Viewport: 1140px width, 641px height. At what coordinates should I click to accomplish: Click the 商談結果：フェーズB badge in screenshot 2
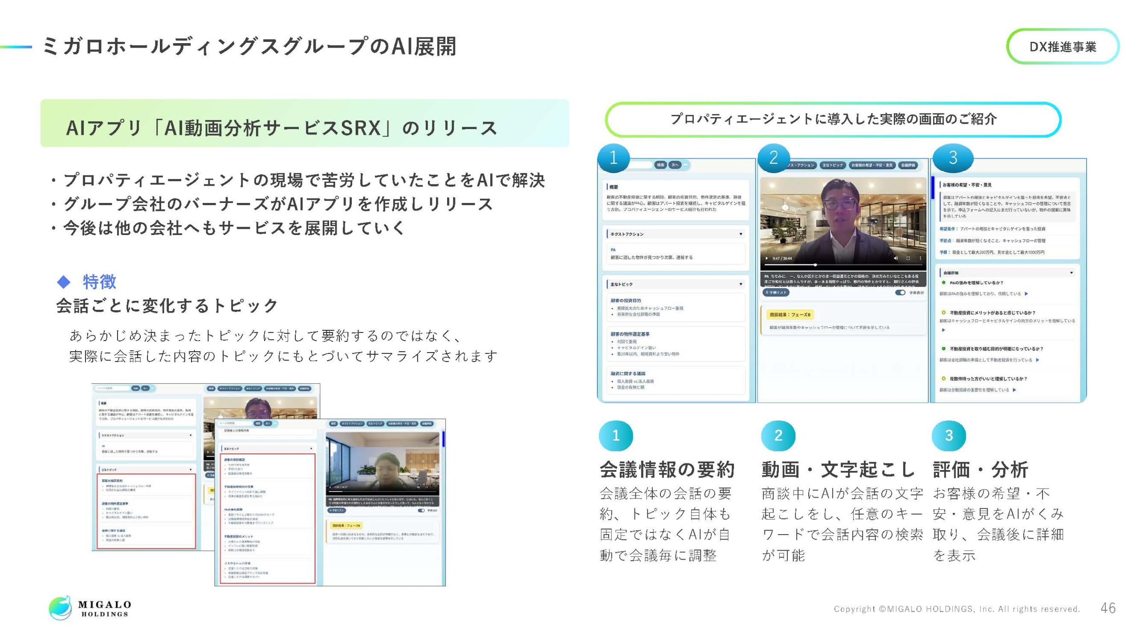click(790, 315)
